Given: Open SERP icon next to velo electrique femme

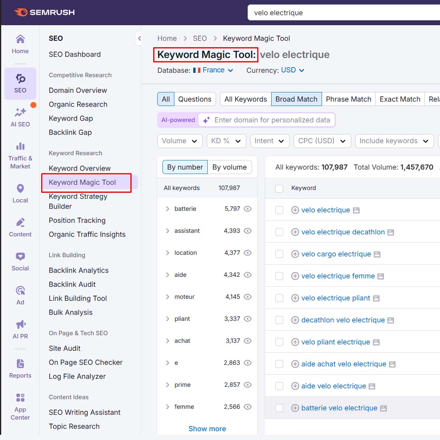Looking at the screenshot, I should click(381, 276).
